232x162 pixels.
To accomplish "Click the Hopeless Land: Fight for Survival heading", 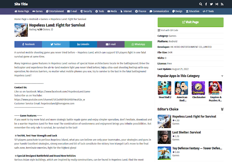I will pyautogui.click(x=57, y=25).
